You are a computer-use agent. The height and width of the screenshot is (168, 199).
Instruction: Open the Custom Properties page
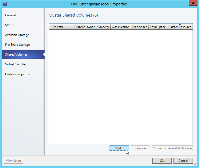click(x=18, y=74)
